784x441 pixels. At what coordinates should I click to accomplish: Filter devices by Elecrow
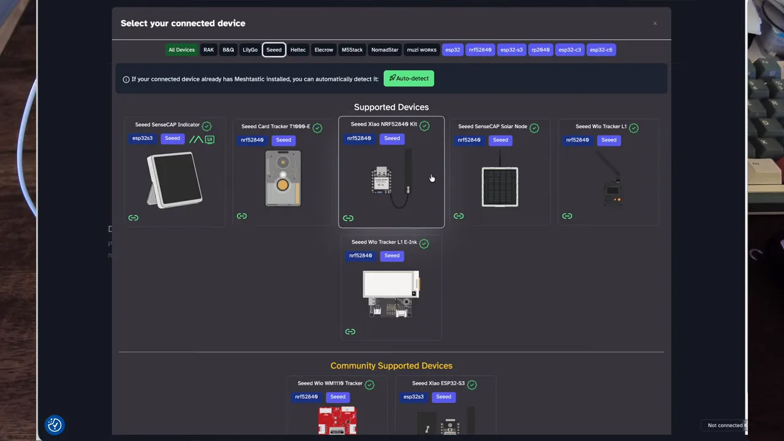pyautogui.click(x=323, y=50)
